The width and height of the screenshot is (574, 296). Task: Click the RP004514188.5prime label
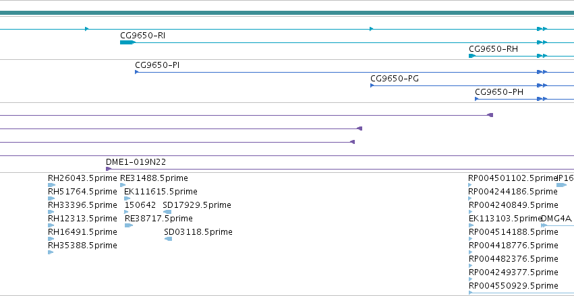pyautogui.click(x=513, y=232)
